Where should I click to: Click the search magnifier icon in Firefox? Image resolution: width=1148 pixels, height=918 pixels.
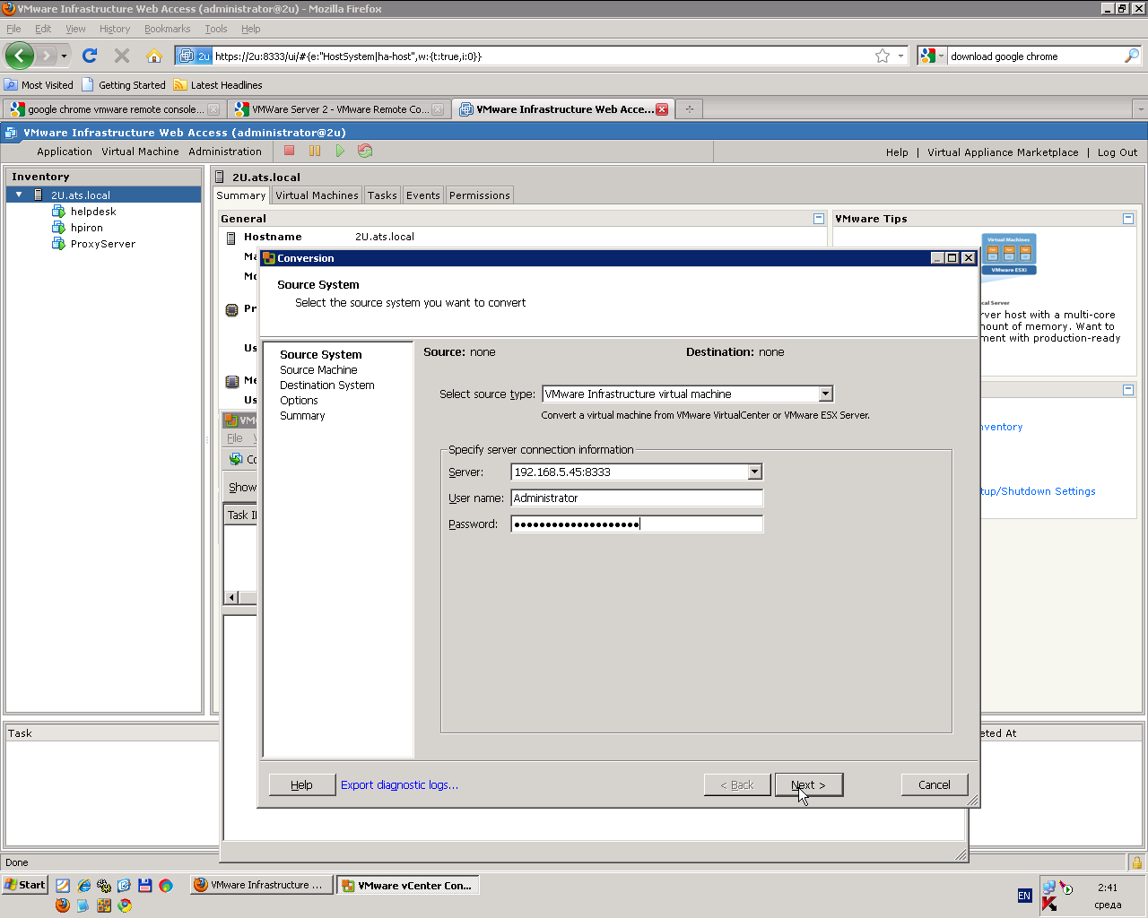pos(1132,56)
